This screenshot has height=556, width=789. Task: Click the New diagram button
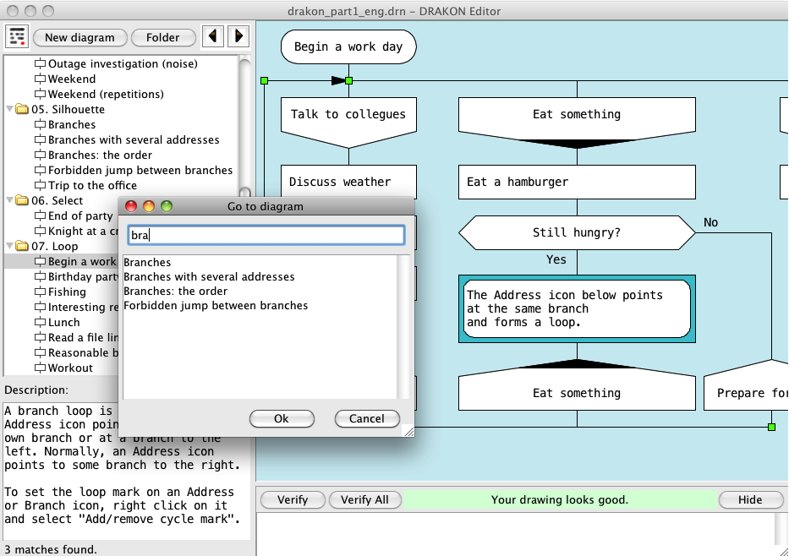[79, 37]
